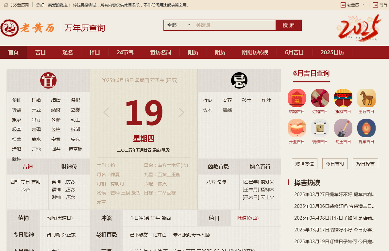The height and width of the screenshot is (251, 389).
Task: Switch to the 24节气 menu tab
Action: coord(125,52)
